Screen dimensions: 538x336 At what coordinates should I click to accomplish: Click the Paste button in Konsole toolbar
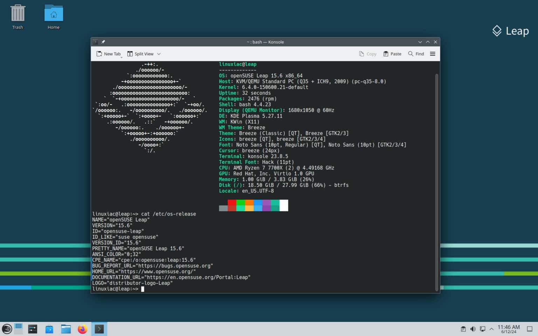[392, 54]
